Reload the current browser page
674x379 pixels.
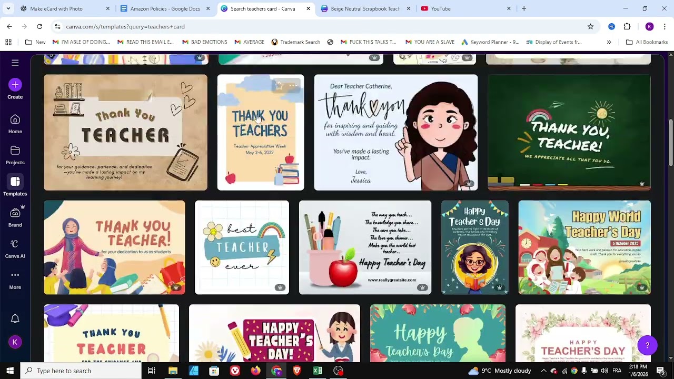tap(39, 26)
